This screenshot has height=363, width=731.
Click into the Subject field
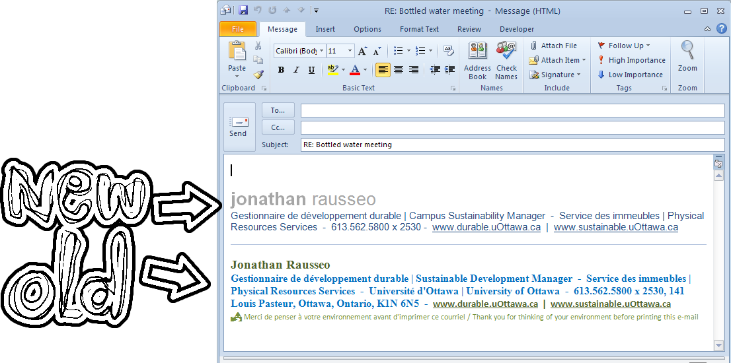[513, 145]
